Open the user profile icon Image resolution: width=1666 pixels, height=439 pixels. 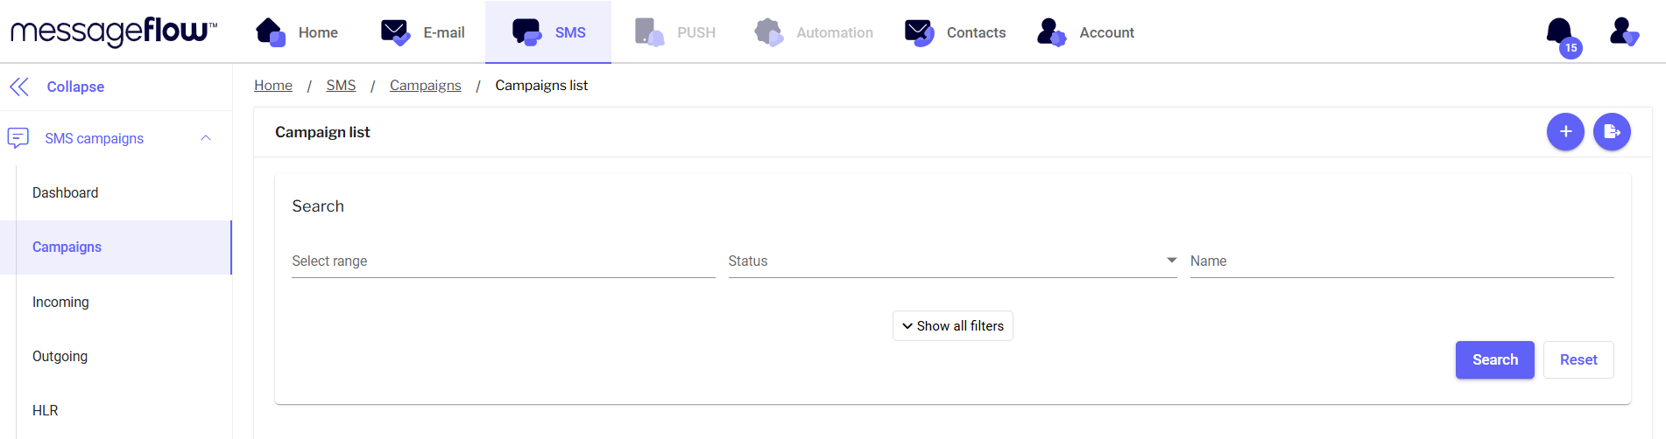pos(1623,32)
